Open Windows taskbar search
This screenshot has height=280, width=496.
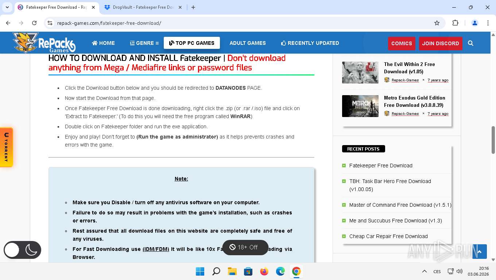(216, 271)
